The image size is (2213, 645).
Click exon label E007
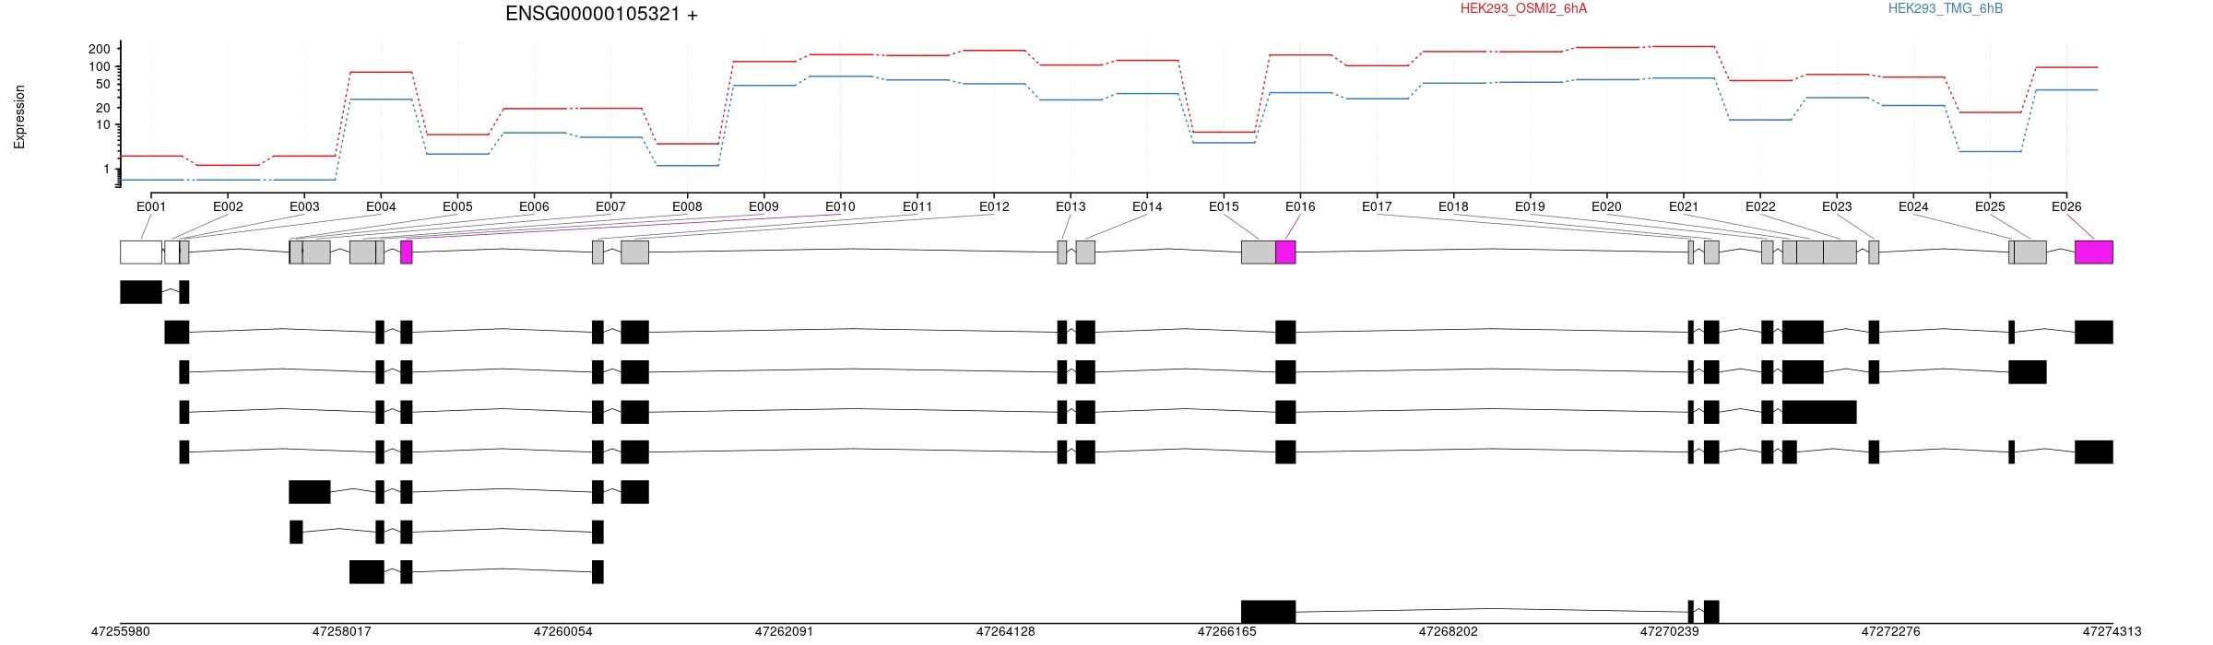pos(610,206)
